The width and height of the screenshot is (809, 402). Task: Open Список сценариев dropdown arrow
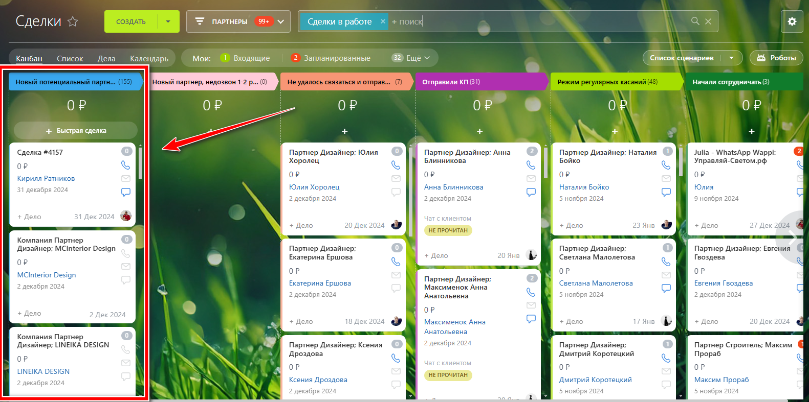point(731,58)
